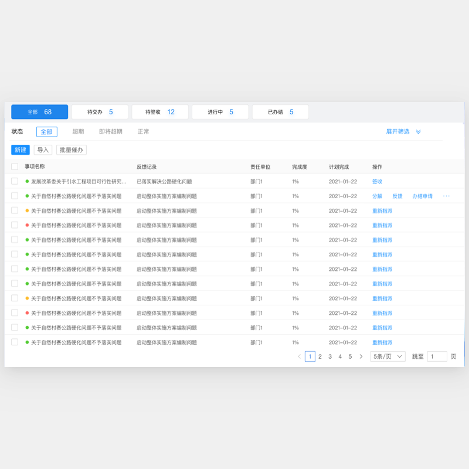Focus the 跳至 page number input
Viewport: 469px width, 469px height.
pyautogui.click(x=437, y=356)
